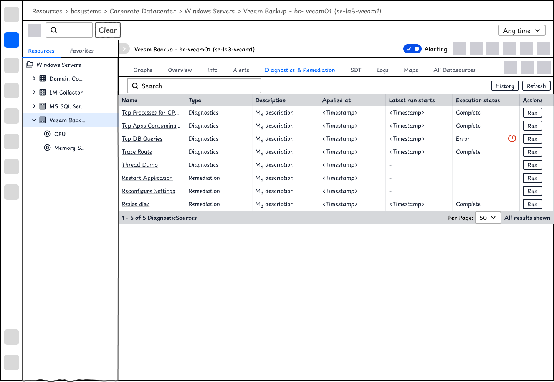Open the Any time dropdown

coord(522,30)
